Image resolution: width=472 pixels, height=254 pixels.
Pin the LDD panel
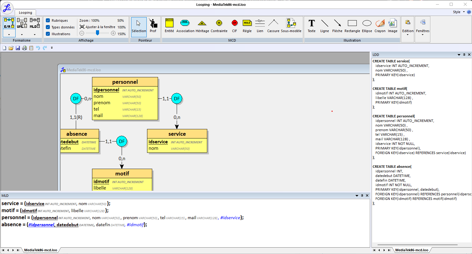pos(464,55)
